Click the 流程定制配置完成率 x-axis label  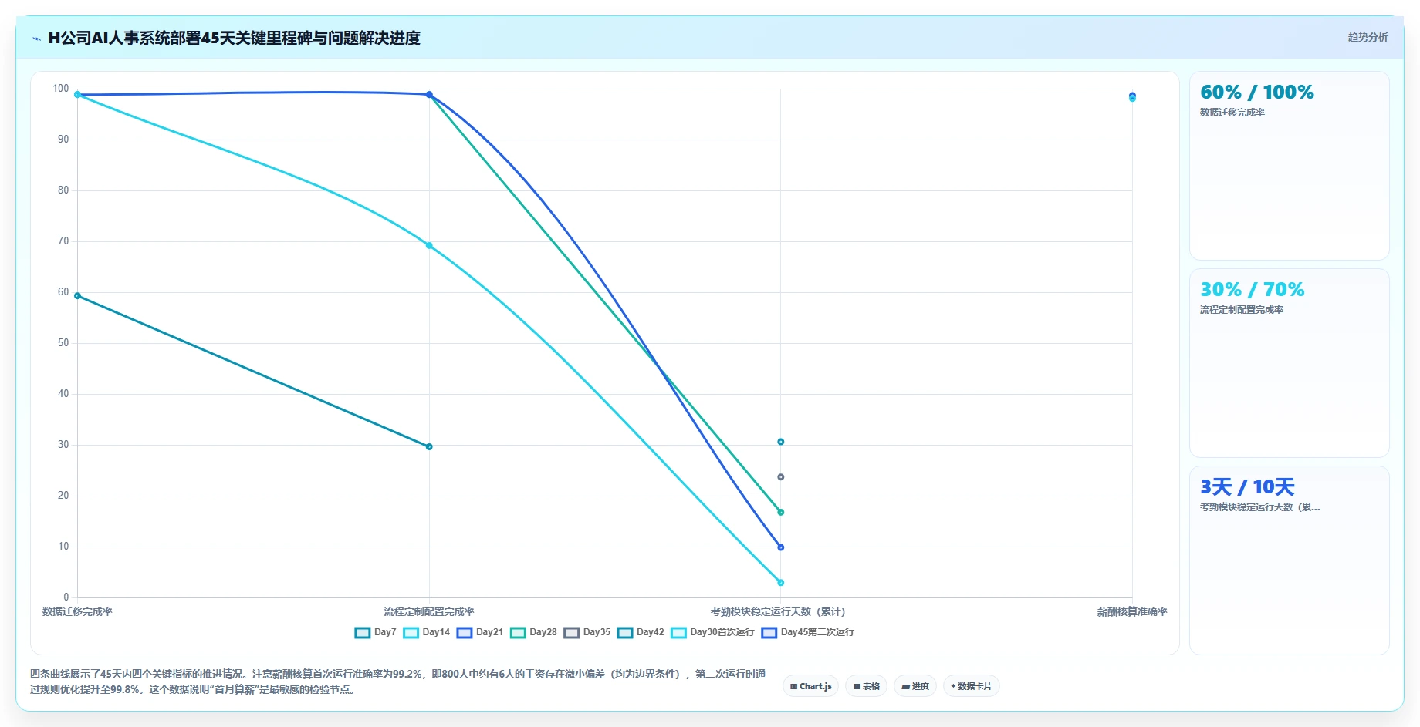pyautogui.click(x=429, y=611)
